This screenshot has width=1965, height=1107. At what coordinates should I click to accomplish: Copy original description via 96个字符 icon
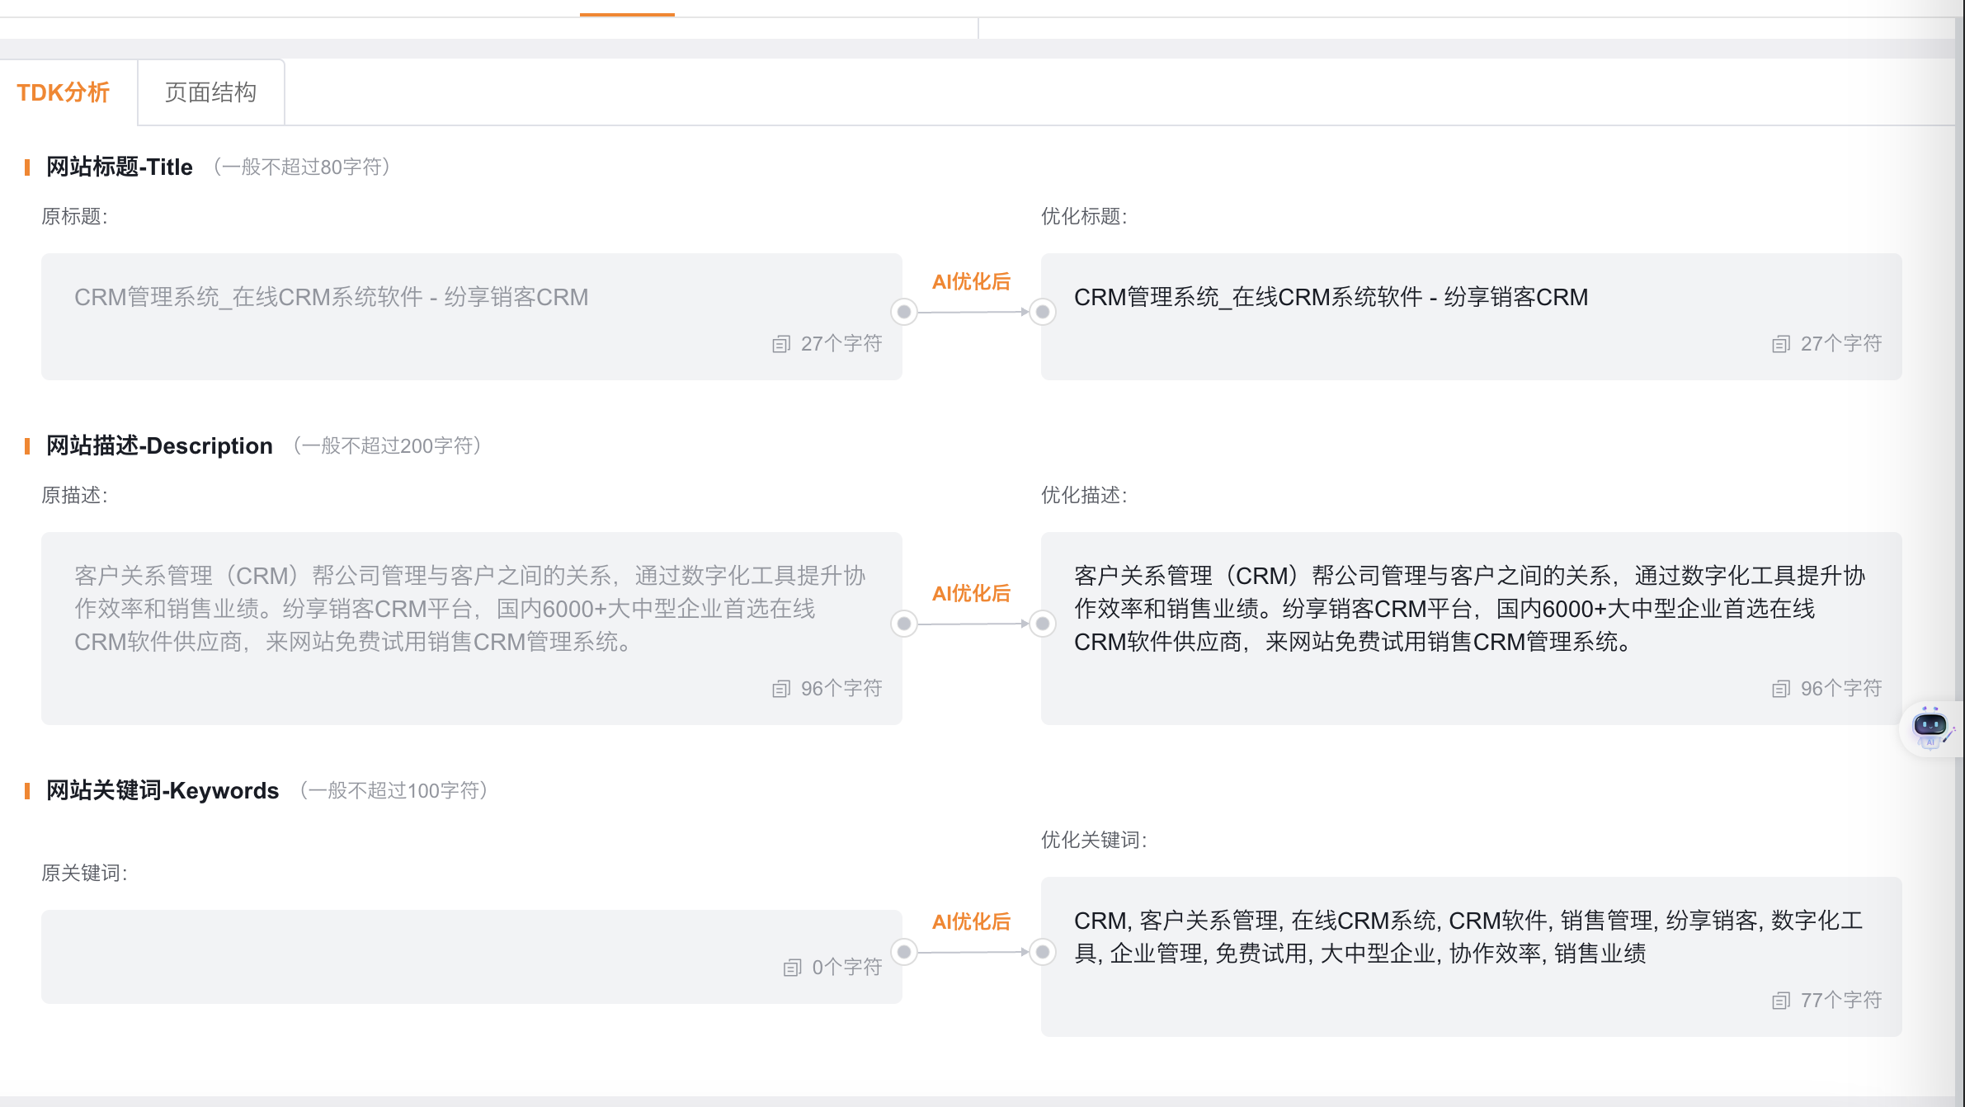(781, 689)
